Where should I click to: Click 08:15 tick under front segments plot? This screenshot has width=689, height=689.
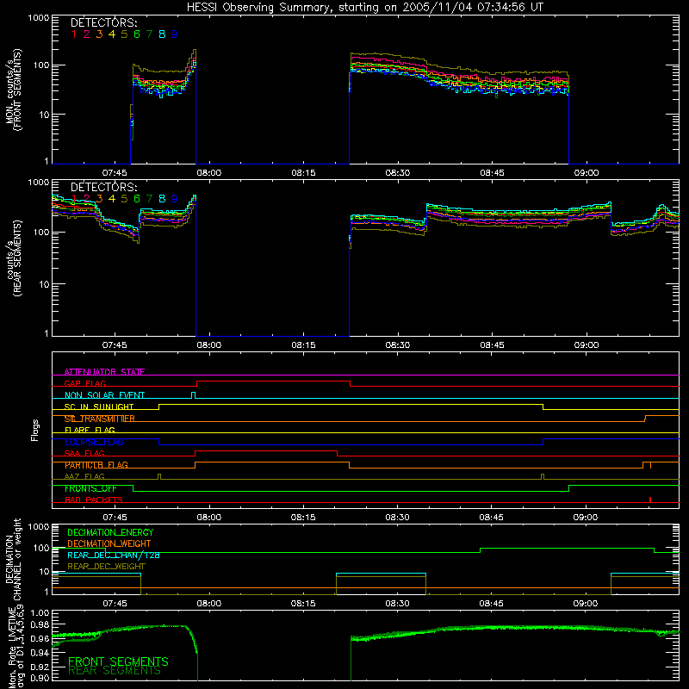(303, 173)
